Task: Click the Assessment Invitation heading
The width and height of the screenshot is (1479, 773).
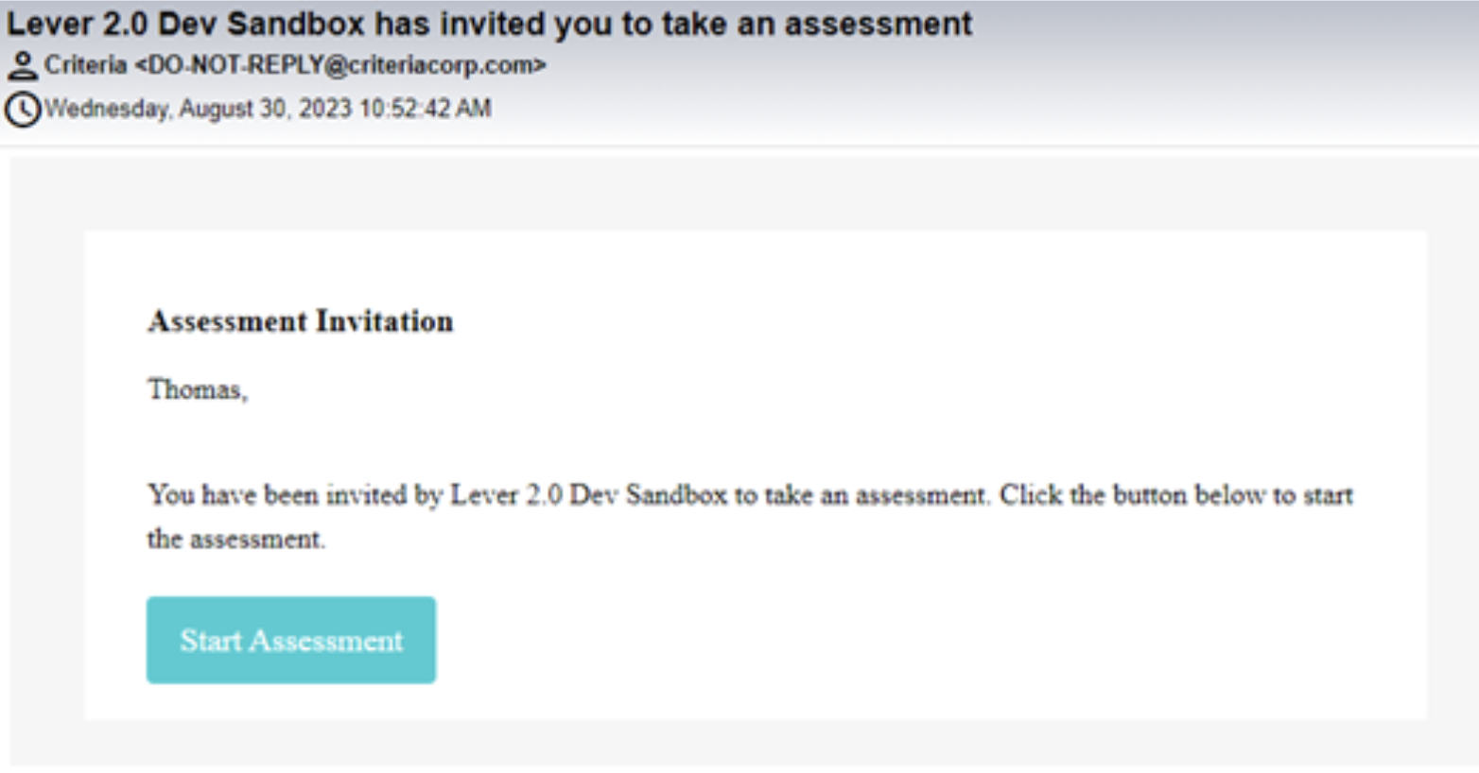Action: coord(301,321)
